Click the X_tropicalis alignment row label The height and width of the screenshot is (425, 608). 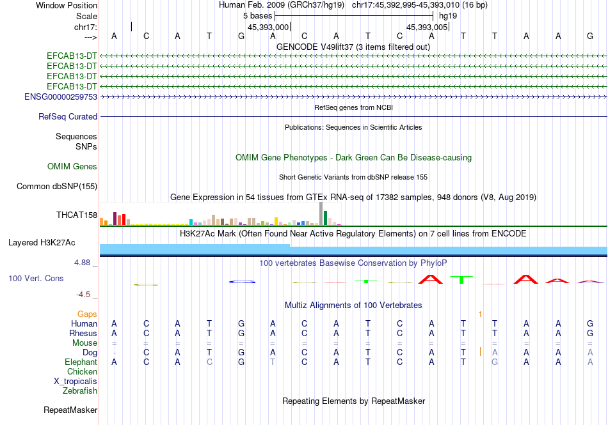click(76, 382)
